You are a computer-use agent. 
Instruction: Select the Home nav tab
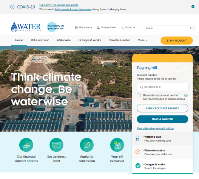pos(19,40)
